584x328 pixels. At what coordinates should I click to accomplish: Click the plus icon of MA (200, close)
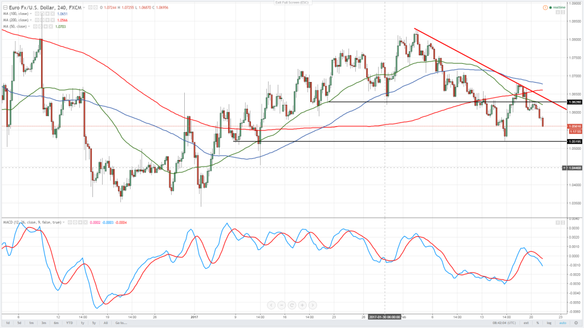47,20
